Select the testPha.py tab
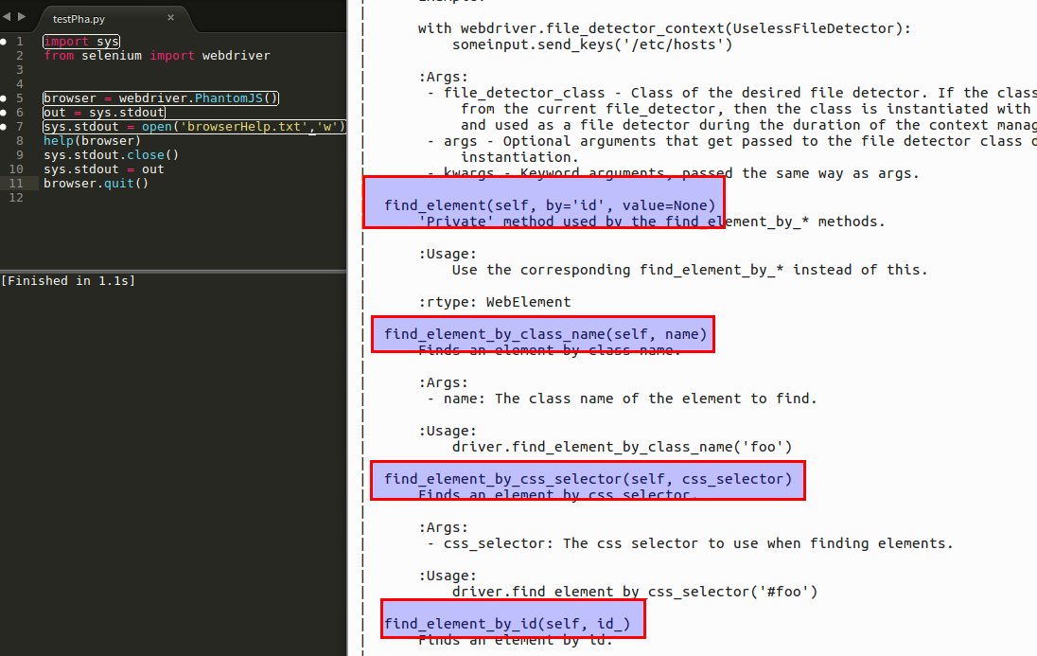 [x=79, y=19]
